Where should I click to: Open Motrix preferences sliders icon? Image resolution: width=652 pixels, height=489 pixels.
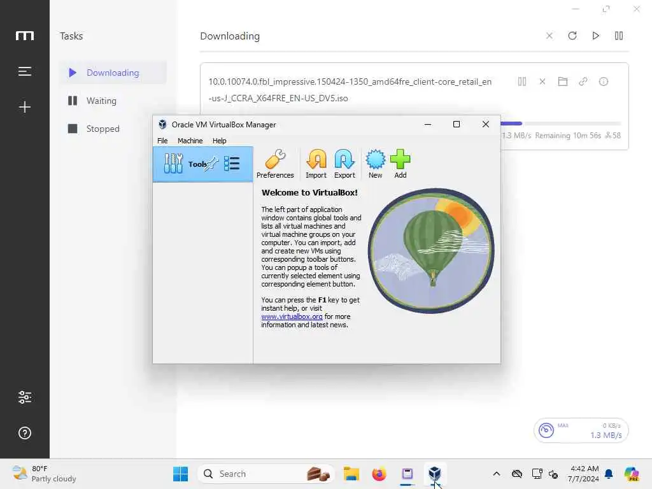coord(25,397)
